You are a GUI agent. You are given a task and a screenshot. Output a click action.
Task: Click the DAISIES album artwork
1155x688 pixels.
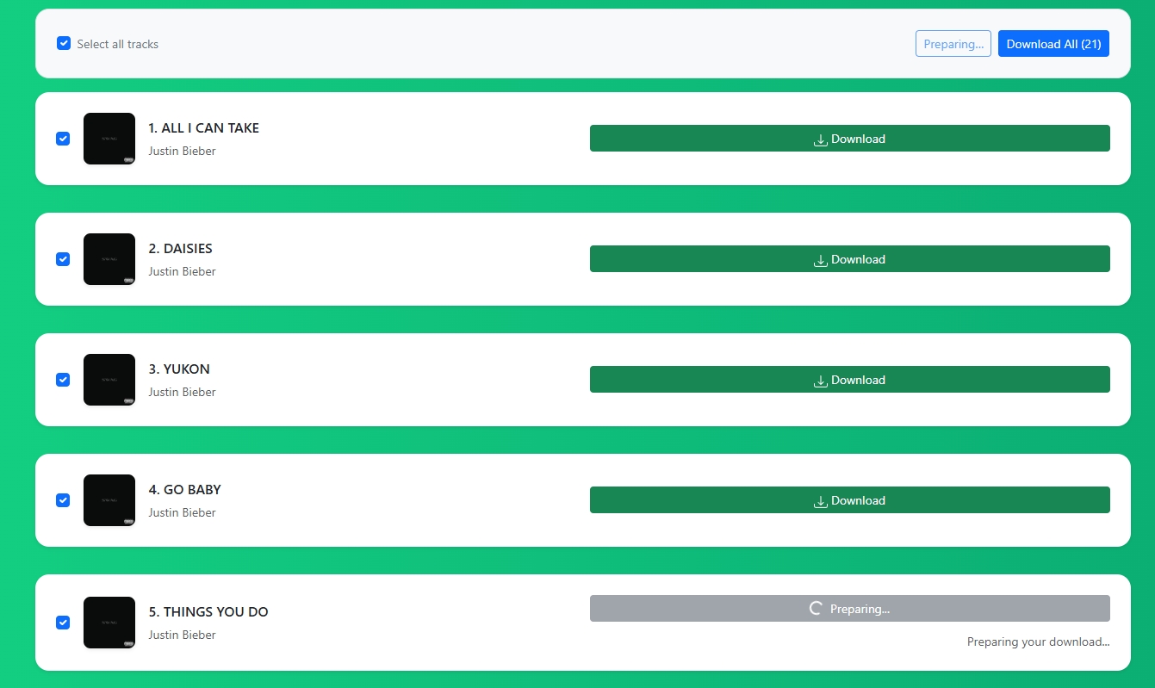pos(109,258)
